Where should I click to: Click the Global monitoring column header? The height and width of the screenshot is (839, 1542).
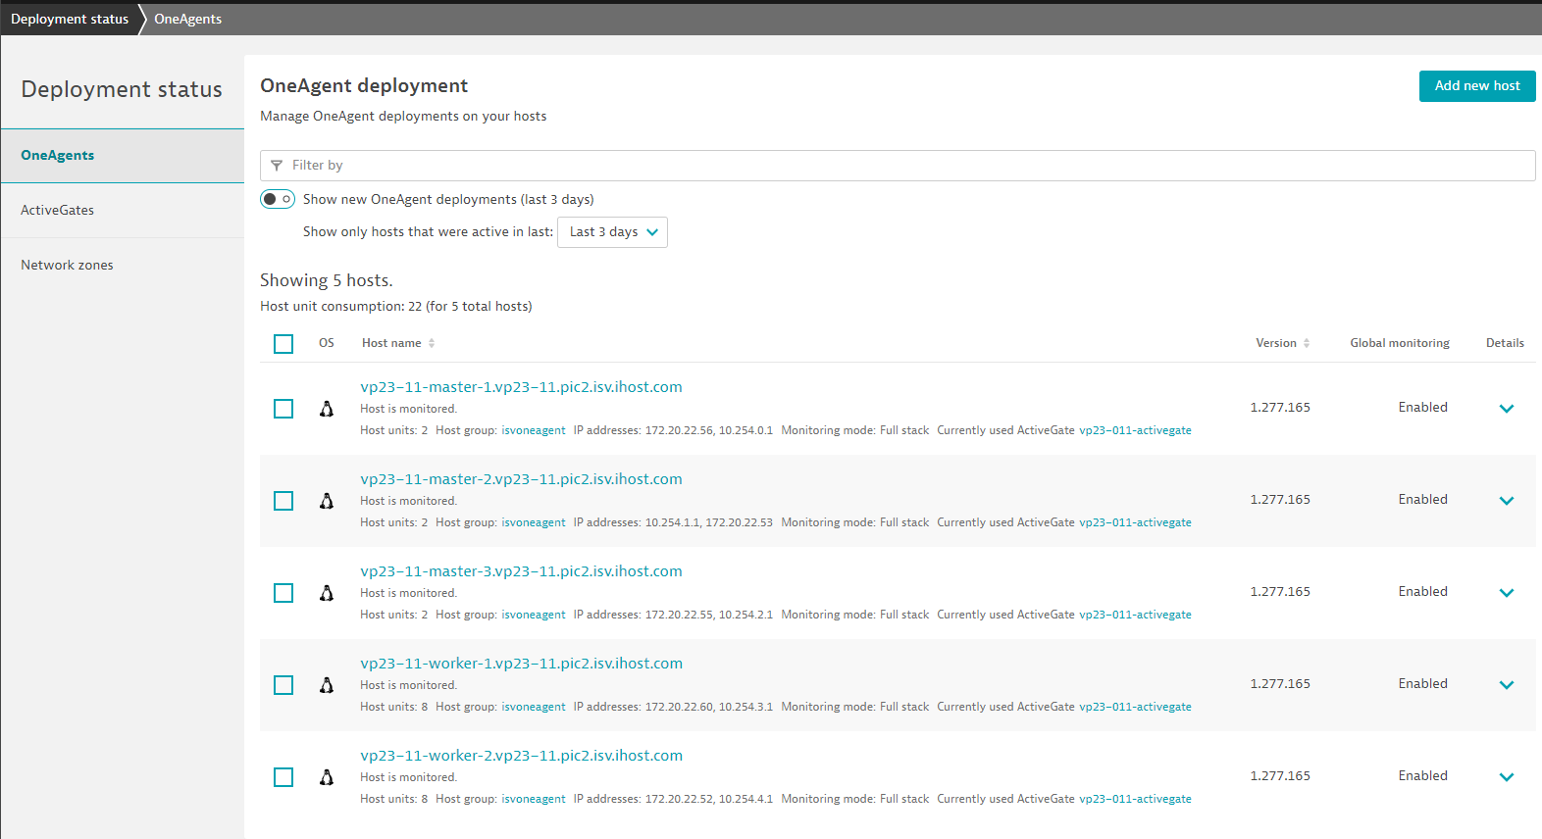pyautogui.click(x=1400, y=343)
